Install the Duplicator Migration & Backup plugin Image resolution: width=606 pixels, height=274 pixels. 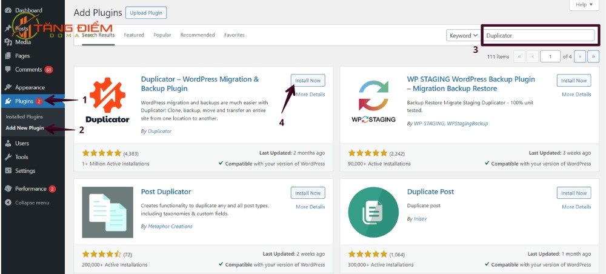click(308, 81)
